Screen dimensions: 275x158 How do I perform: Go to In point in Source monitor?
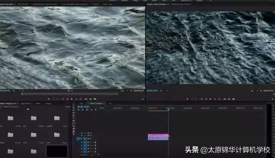click(x=63, y=99)
